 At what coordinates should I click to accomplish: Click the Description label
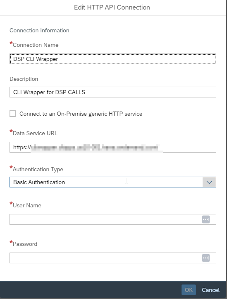coord(24,79)
